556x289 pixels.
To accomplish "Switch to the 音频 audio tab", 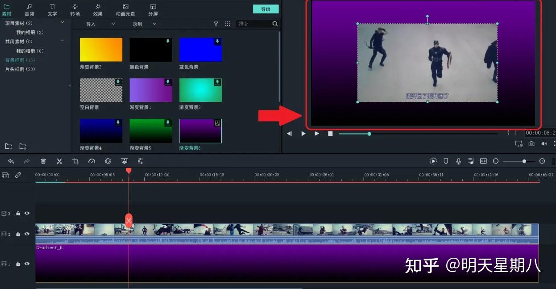I will click(x=29, y=10).
